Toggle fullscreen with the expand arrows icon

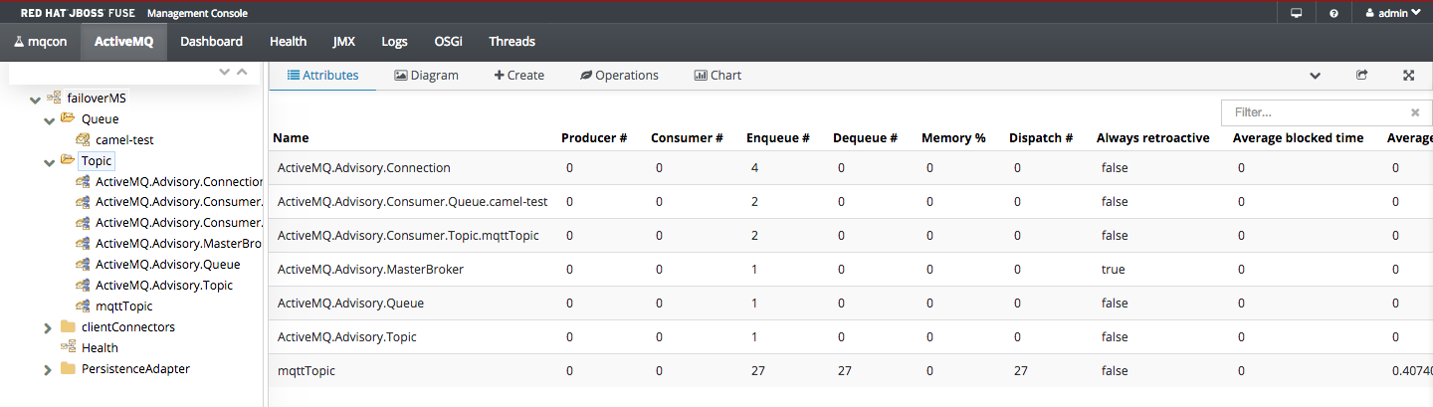pyautogui.click(x=1409, y=76)
